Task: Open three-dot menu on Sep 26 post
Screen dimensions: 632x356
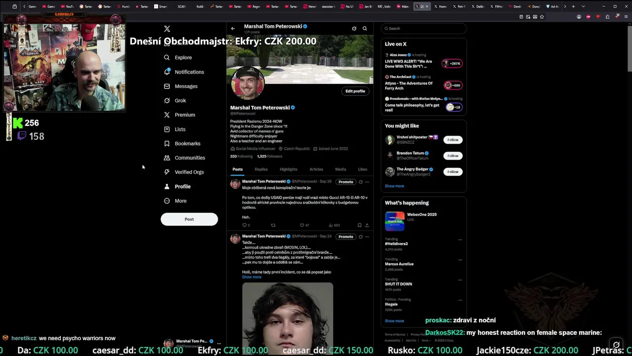Action: coord(367,182)
